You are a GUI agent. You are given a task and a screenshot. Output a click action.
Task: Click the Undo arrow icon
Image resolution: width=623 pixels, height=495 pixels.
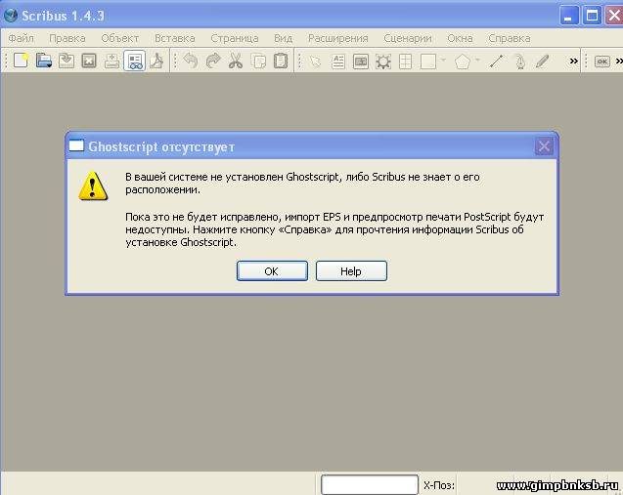tap(191, 61)
